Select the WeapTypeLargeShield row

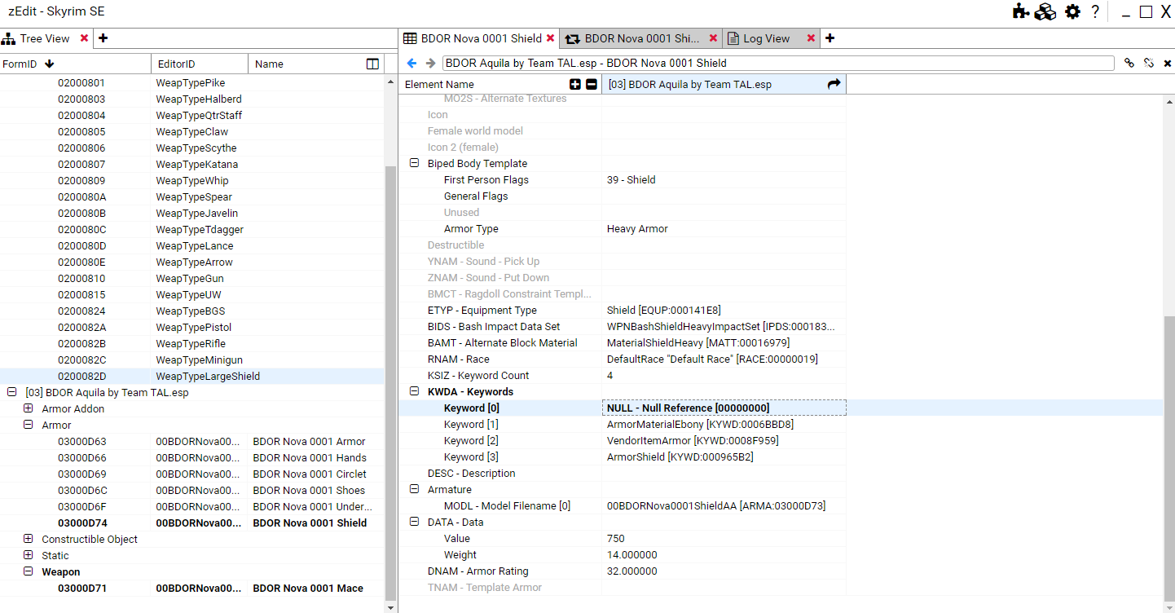pos(192,376)
